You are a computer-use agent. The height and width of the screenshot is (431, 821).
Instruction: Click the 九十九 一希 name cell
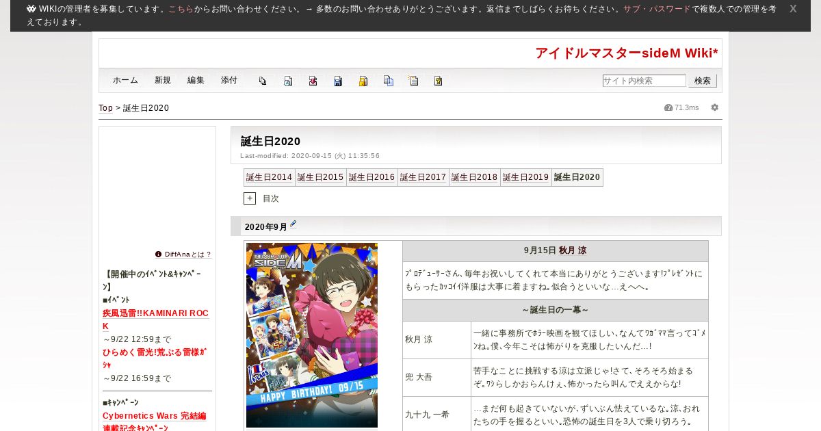pyautogui.click(x=436, y=415)
